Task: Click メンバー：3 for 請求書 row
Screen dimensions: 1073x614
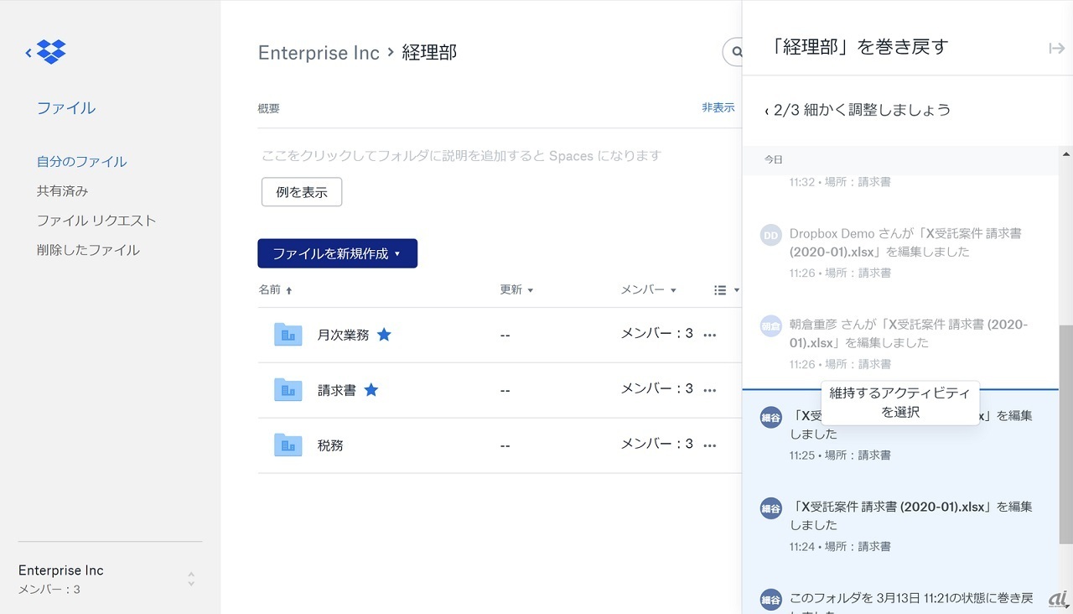Action: click(x=656, y=389)
